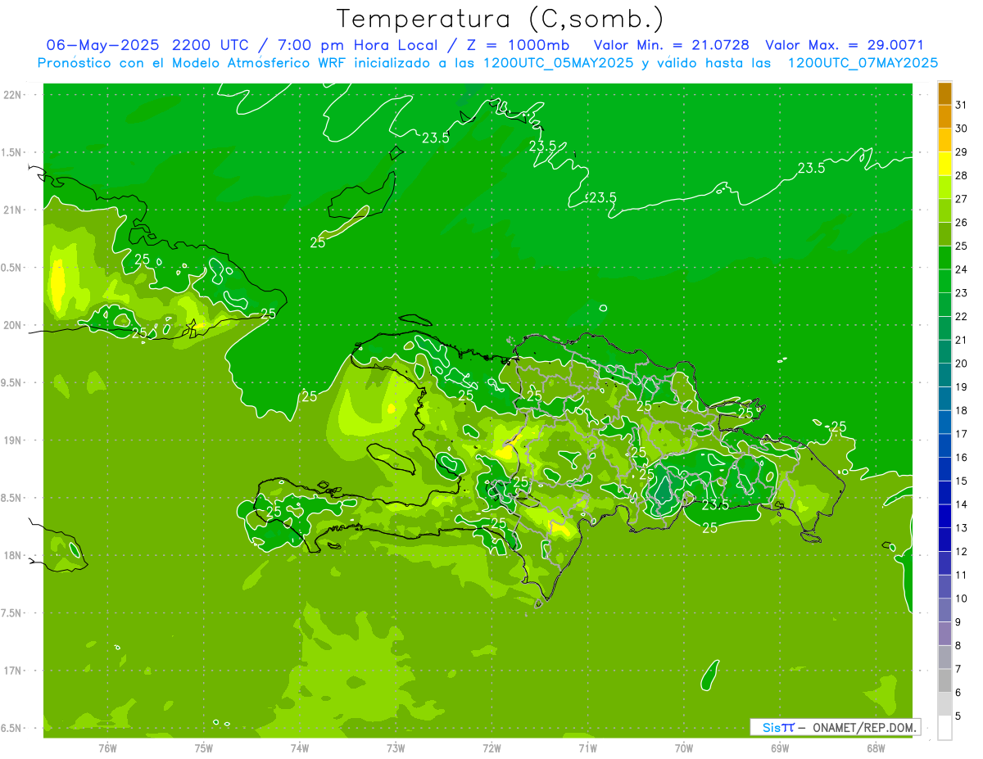Image resolution: width=983 pixels, height=759 pixels.
Task: Click the legend value '15'
Action: (x=962, y=481)
